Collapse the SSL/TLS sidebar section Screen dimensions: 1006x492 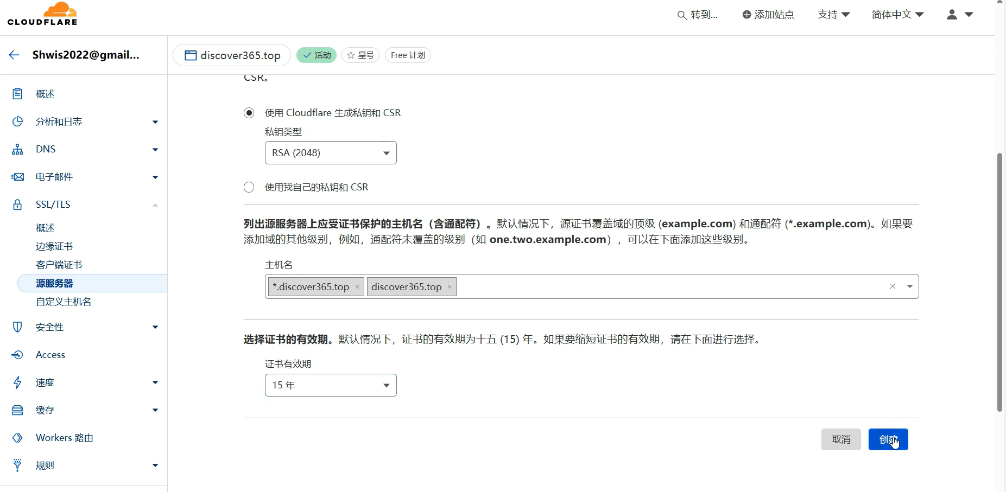tap(155, 205)
